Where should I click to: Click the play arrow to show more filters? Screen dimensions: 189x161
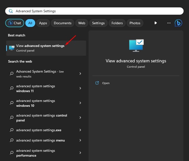click(156, 23)
